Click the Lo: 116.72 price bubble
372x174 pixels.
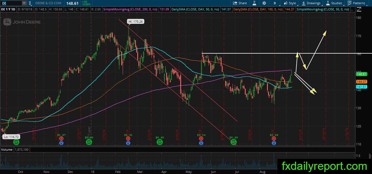[11, 137]
